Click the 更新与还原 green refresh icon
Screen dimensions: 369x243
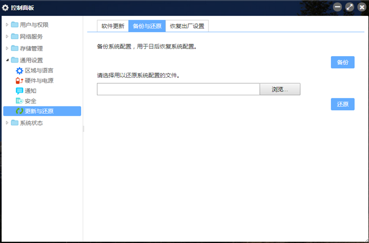coord(20,111)
